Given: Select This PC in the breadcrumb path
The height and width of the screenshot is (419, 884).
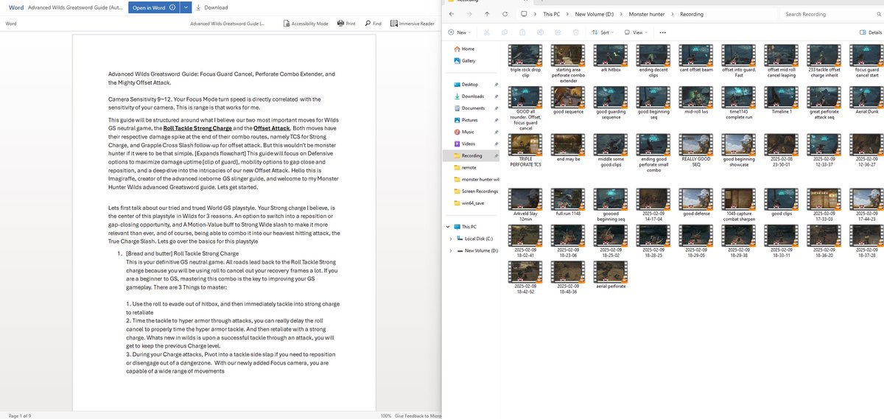Looking at the screenshot, I should [x=552, y=14].
